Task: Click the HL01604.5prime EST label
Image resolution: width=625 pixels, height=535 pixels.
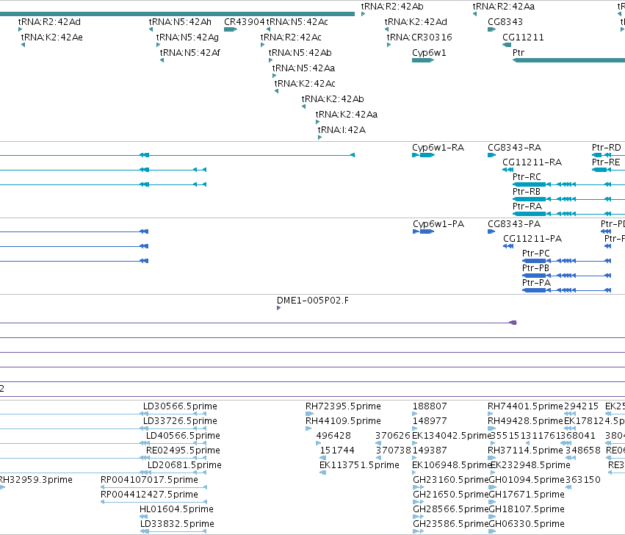Action: click(x=176, y=509)
